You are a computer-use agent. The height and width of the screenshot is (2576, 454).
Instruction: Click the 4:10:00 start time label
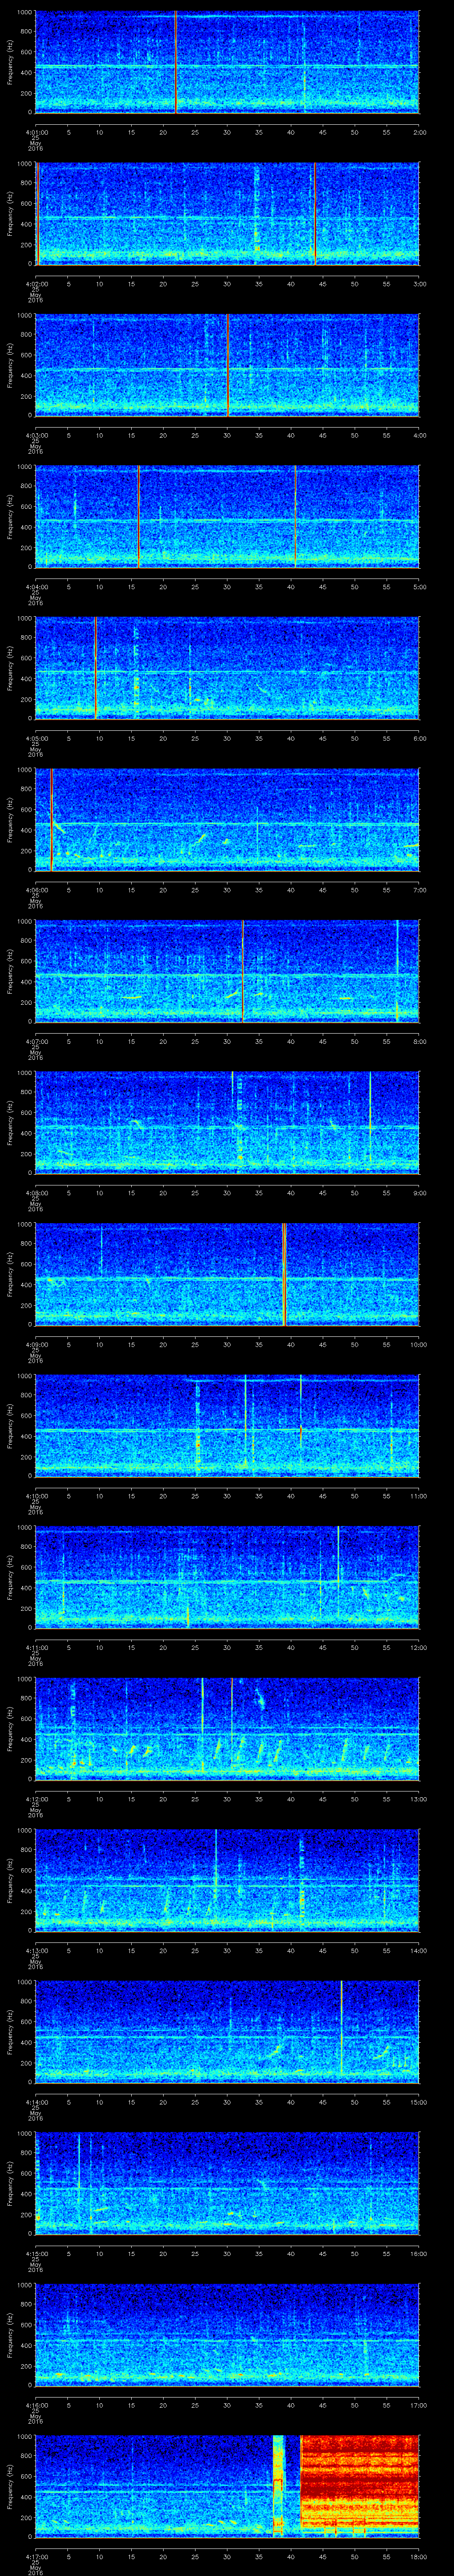[36, 1496]
